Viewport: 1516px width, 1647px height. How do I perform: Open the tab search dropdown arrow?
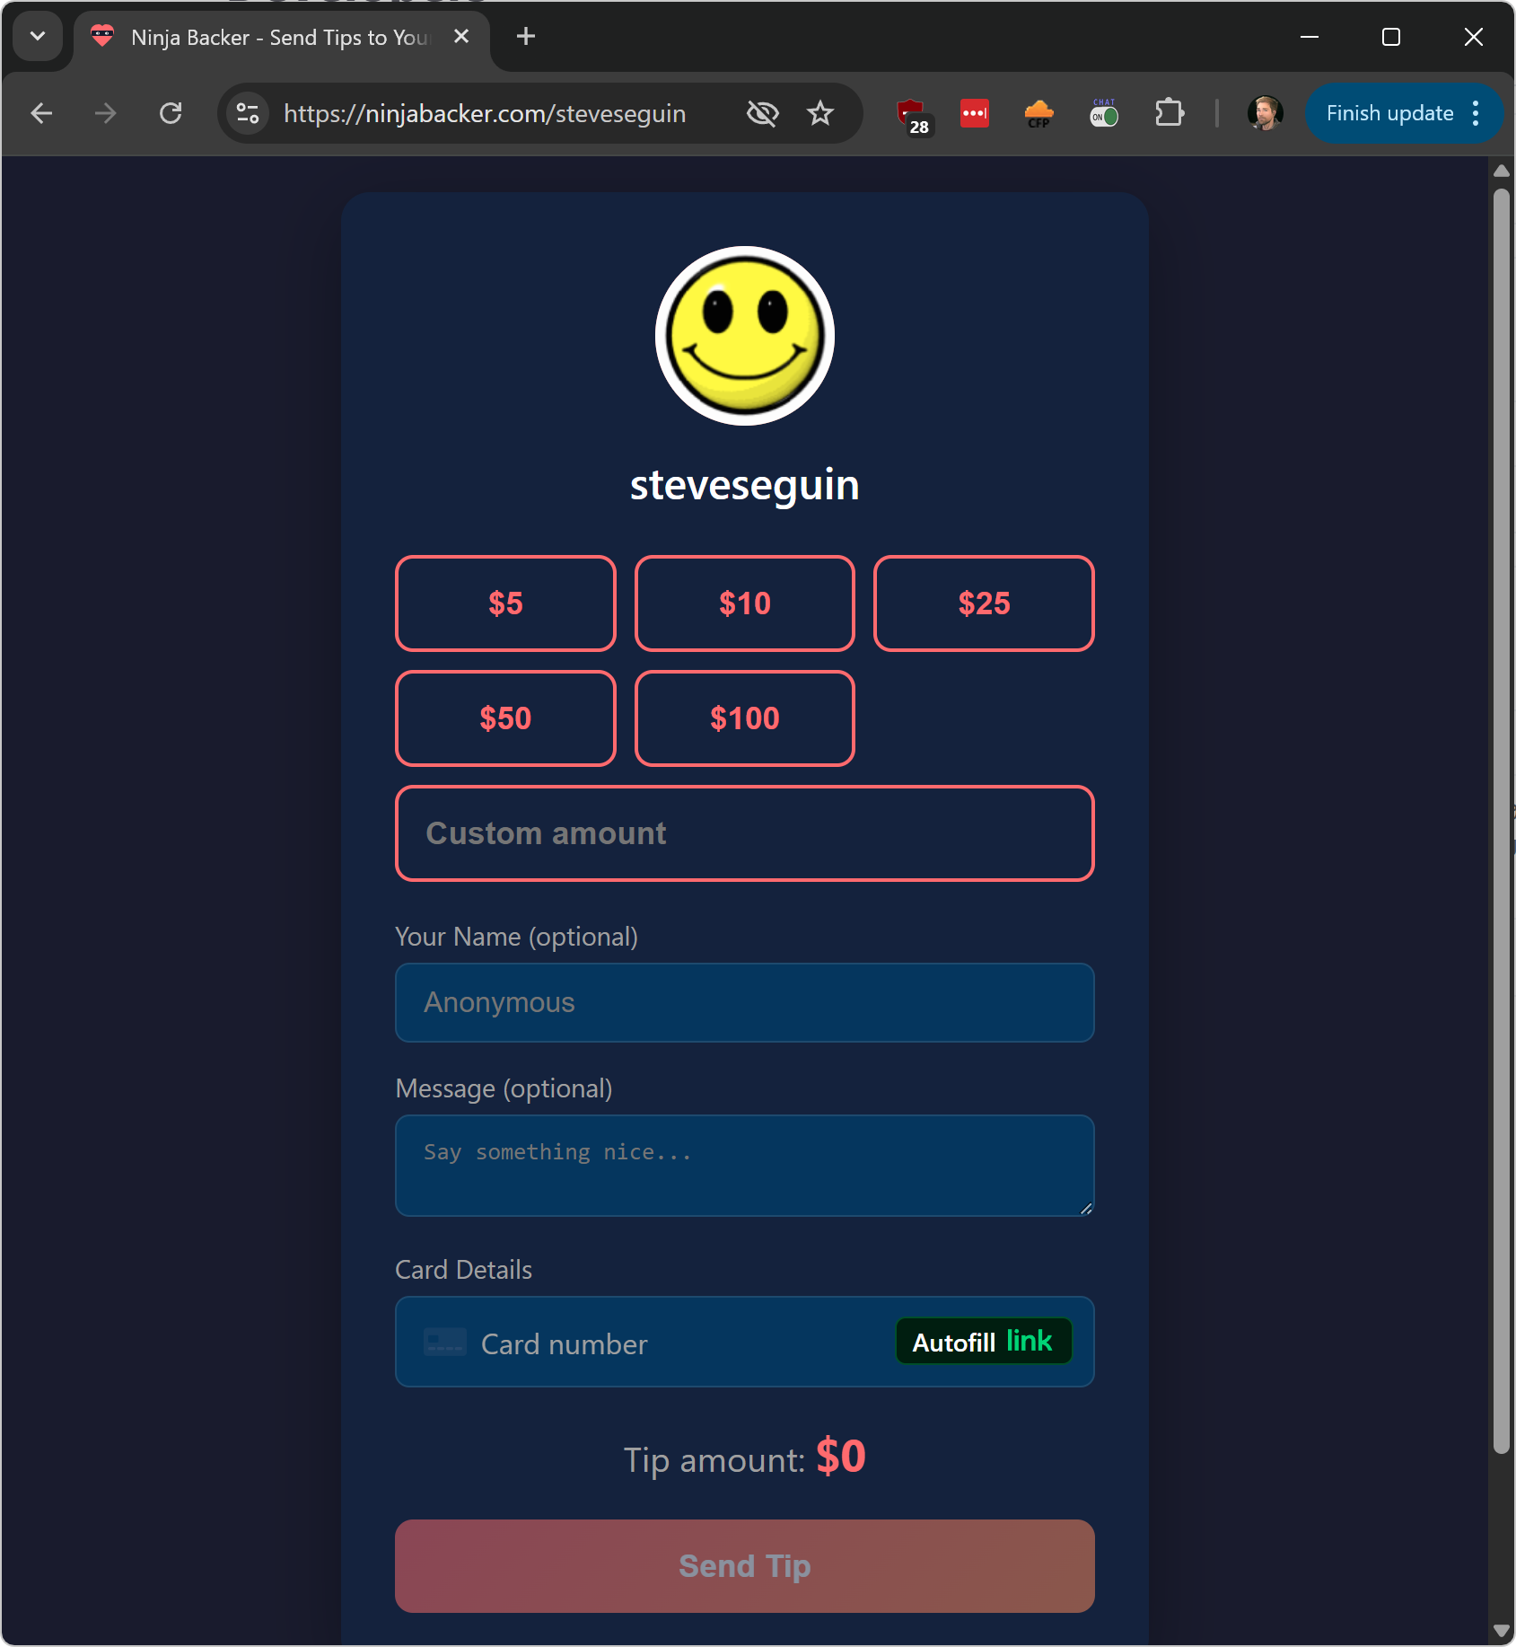point(38,37)
